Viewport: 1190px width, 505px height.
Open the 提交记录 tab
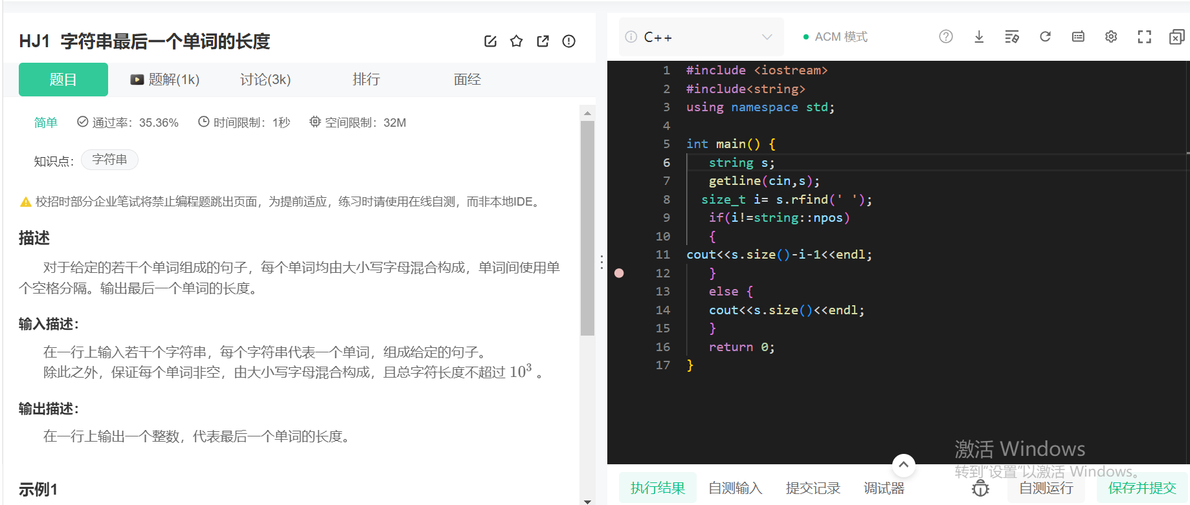[813, 488]
